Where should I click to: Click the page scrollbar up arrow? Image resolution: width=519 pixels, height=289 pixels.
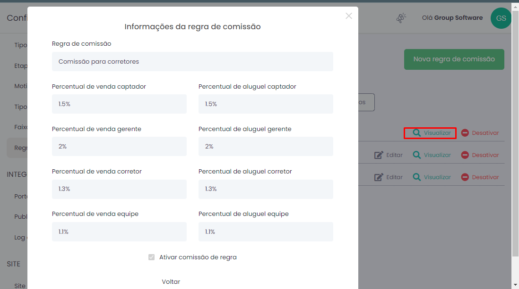point(515,6)
